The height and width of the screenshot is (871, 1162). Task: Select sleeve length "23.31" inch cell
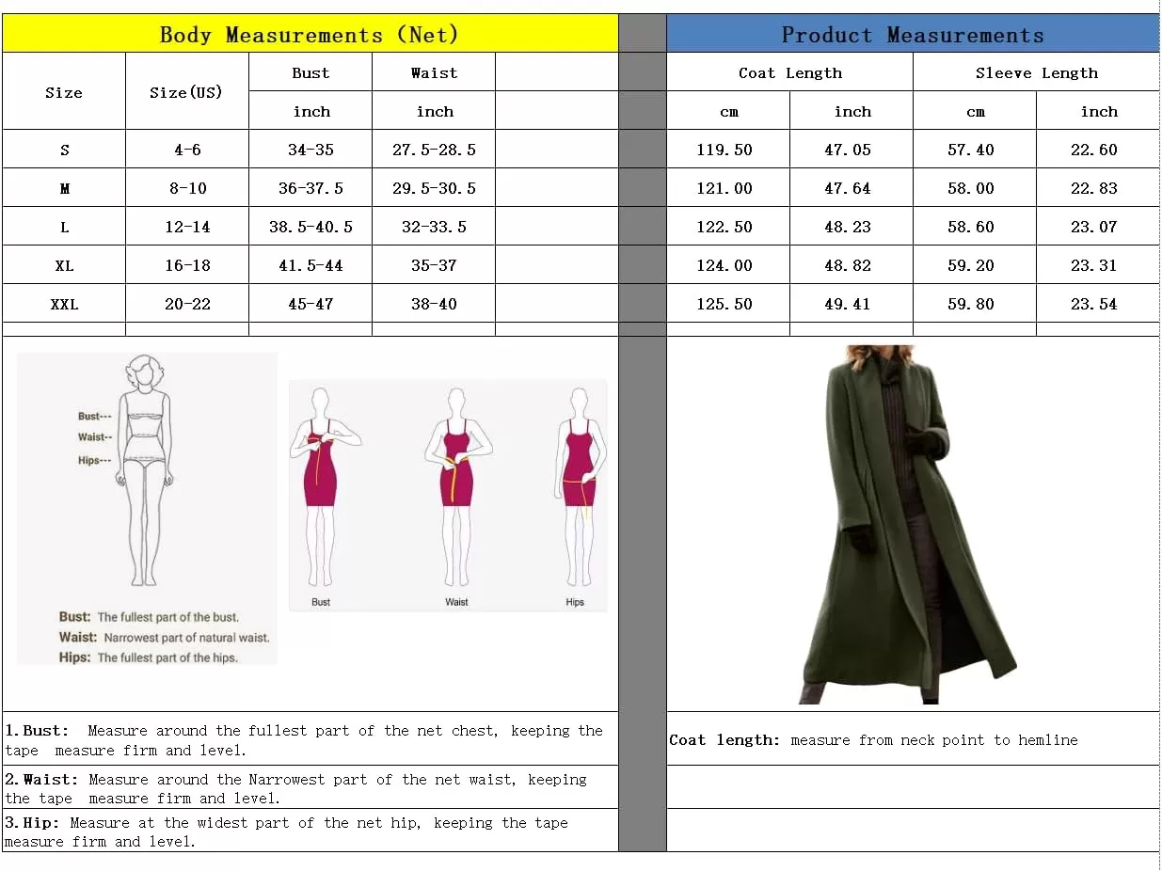(1098, 265)
